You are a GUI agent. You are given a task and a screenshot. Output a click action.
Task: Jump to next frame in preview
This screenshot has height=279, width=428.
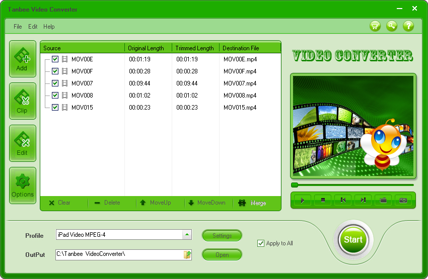coord(363,200)
